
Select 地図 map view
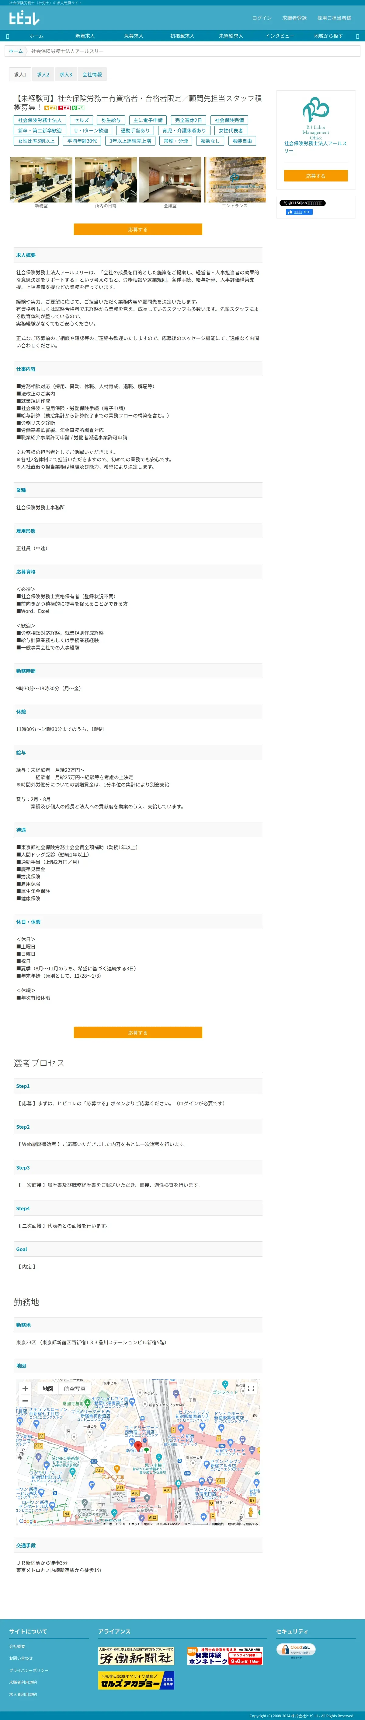(48, 1388)
